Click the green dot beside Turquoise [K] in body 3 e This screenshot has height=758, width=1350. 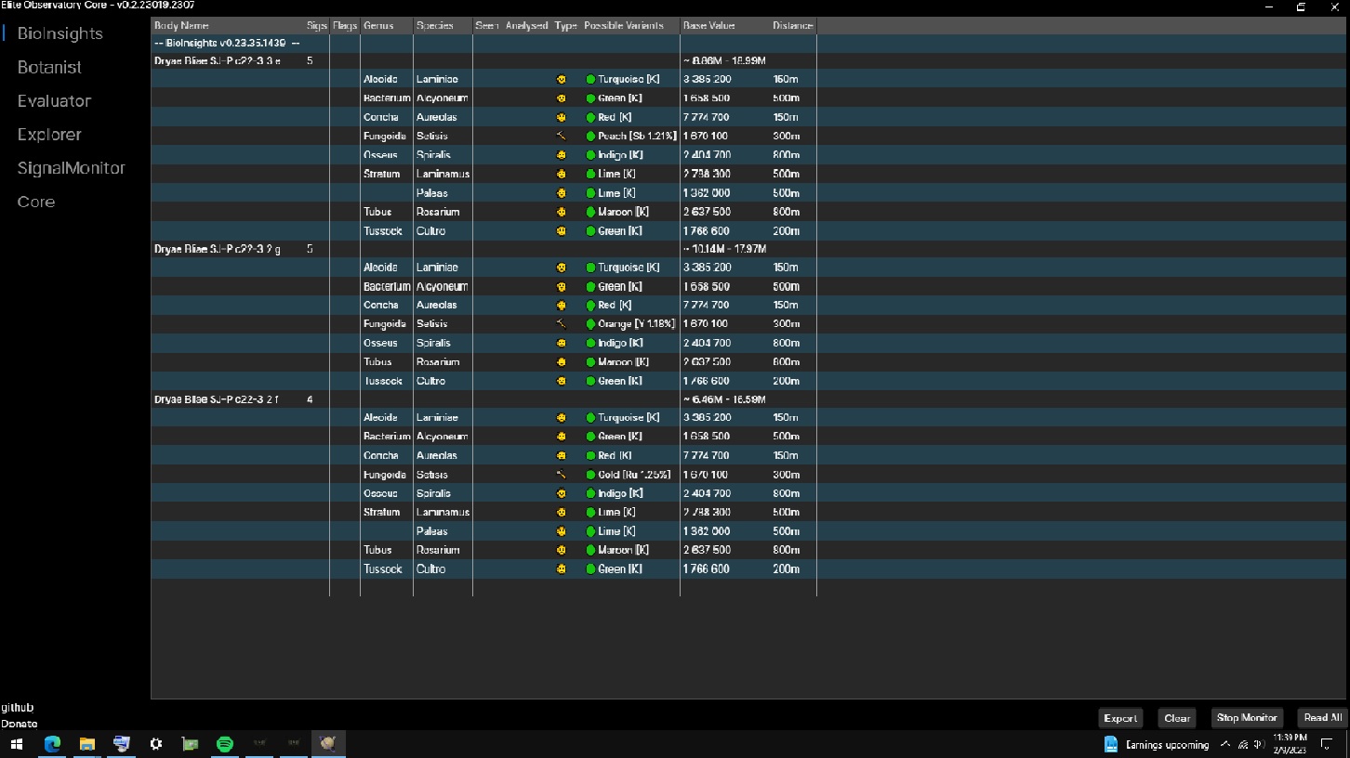[x=590, y=80]
